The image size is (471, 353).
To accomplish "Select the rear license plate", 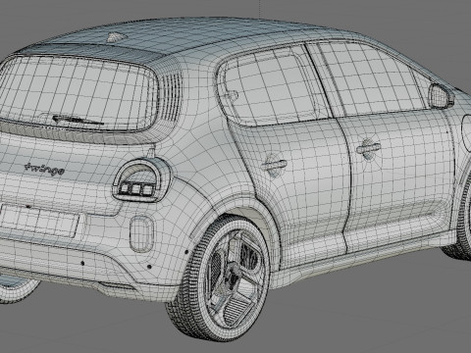I will coord(39,221).
